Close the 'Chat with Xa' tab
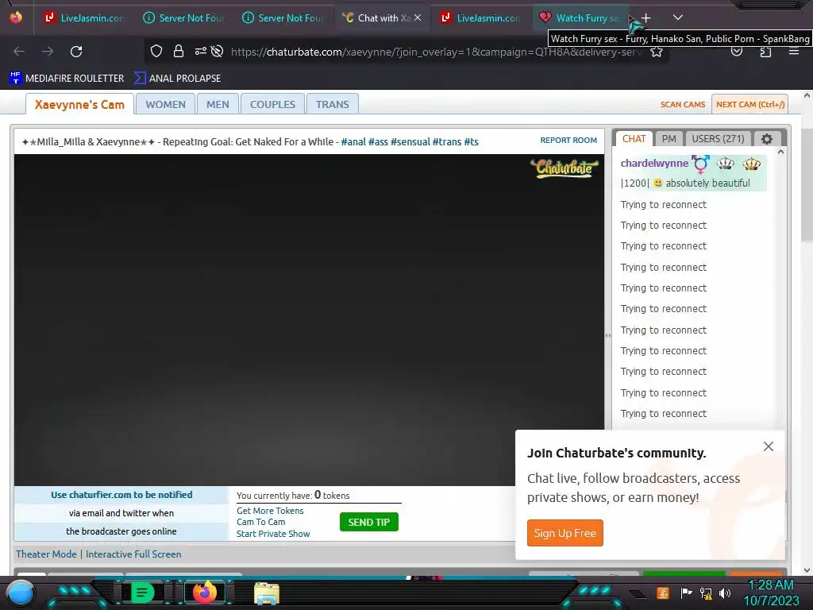Screen dimensions: 813x610 [x=418, y=17]
